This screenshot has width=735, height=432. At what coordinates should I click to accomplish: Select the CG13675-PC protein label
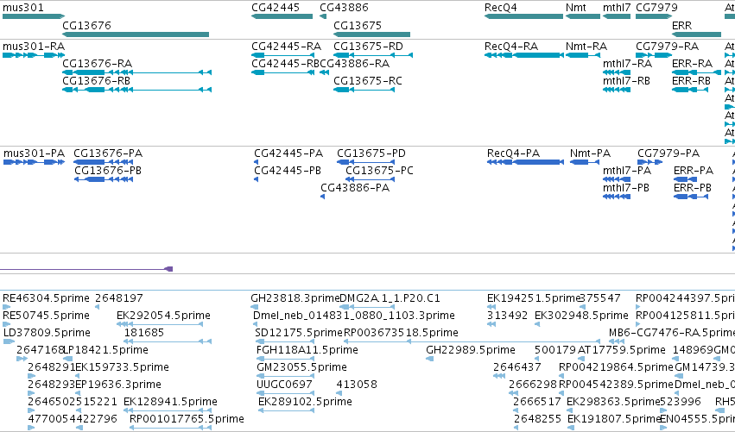point(380,171)
